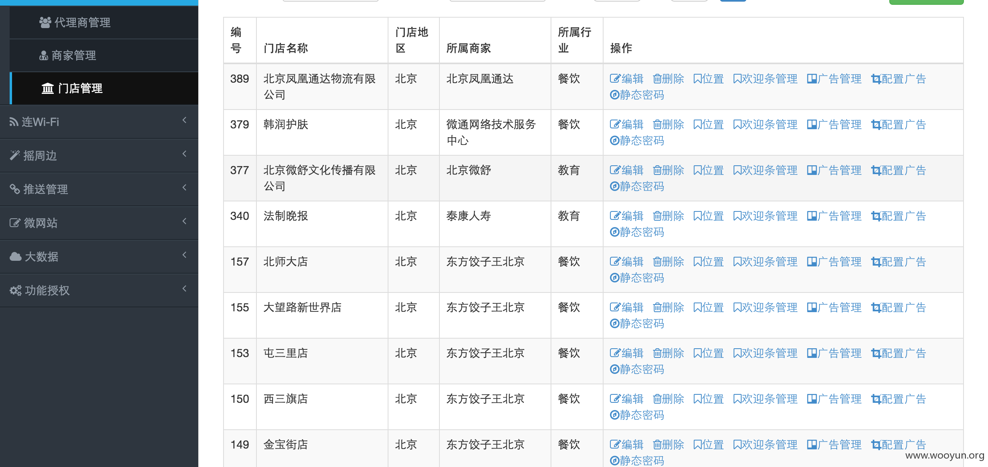The image size is (988, 467).
Task: Click the 欢迎条管理 bookmark icon in row 377
Action: point(737,170)
